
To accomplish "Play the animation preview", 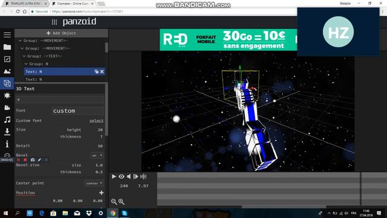I will (114, 176).
